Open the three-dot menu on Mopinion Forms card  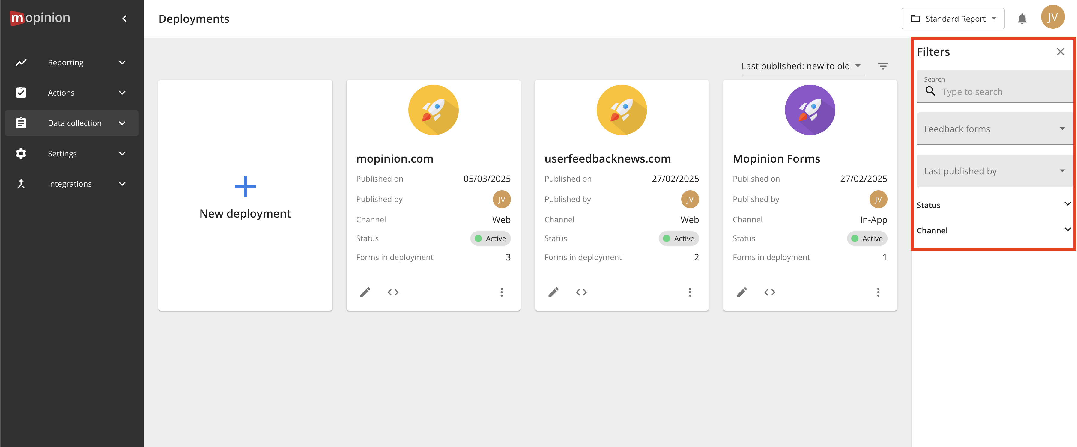878,292
